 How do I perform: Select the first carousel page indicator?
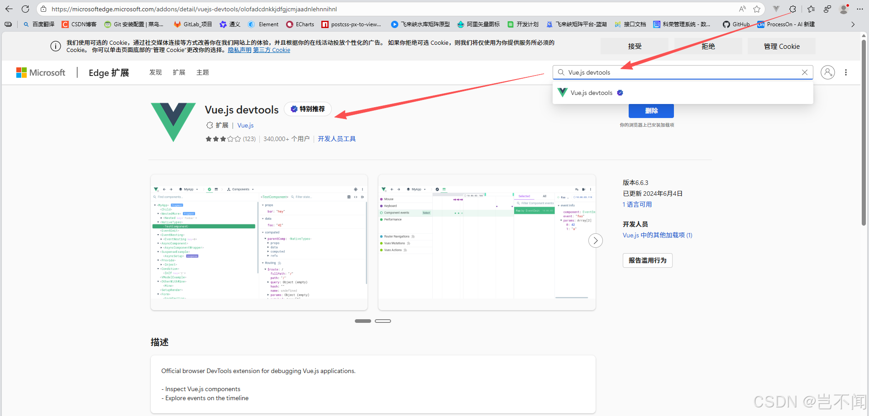point(363,321)
